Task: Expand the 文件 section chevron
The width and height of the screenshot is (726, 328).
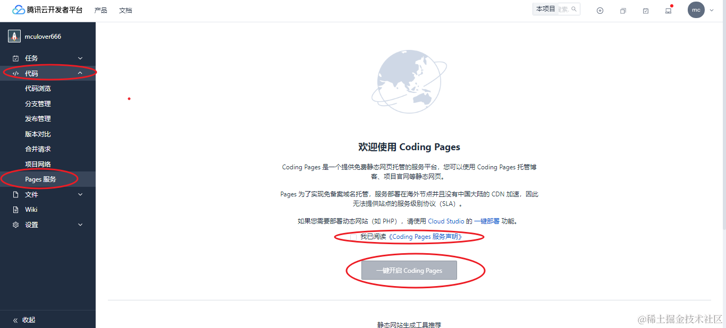Action: point(80,195)
